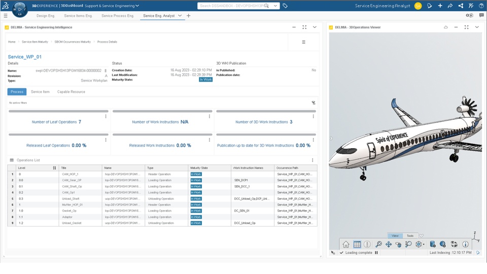This screenshot has height=274, width=487.
Task: Open options for Number of Leaf Operations tile
Action: click(x=106, y=116)
